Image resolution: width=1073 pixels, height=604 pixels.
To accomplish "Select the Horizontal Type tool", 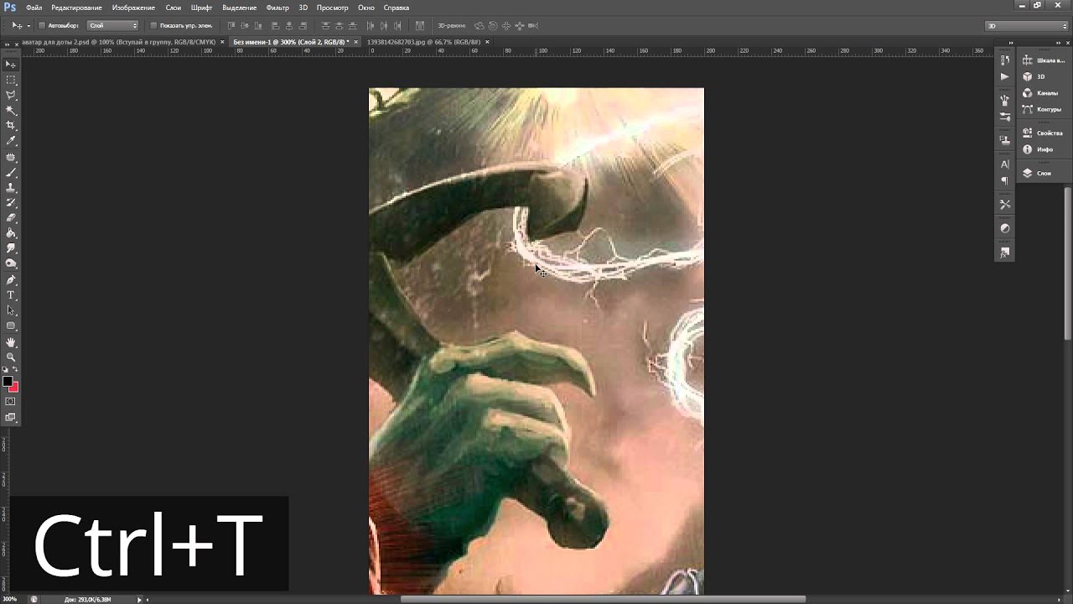I will pos(11,295).
